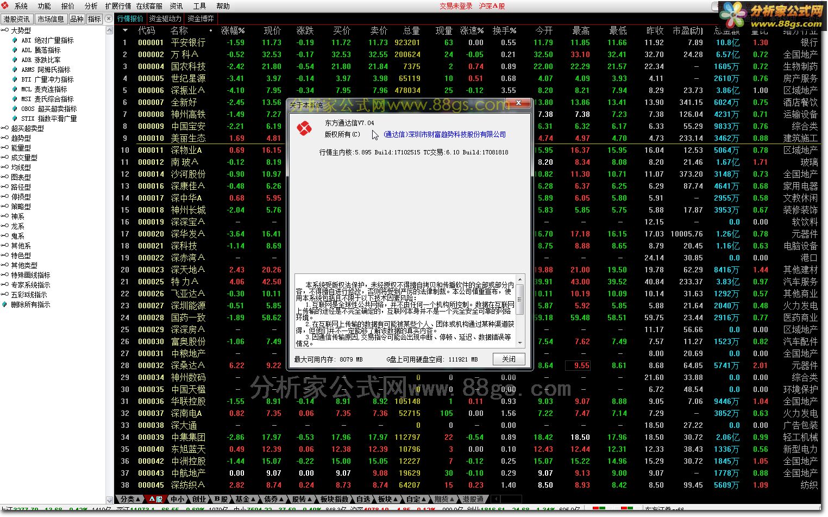Expand the 能量型 tree node
828x517 pixels.
pos(5,148)
